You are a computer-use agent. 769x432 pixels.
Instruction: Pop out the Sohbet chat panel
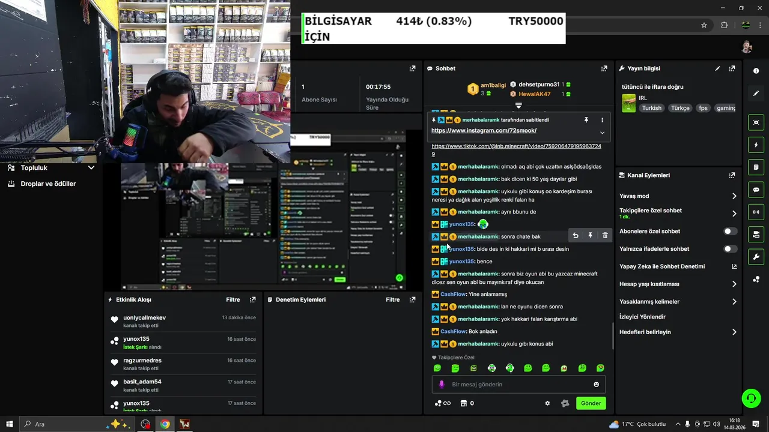click(604, 68)
